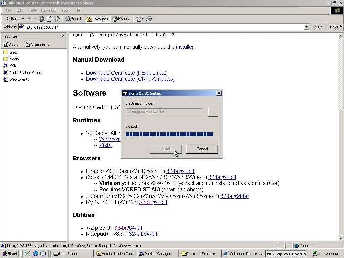Open the Start menu

pyautogui.click(x=10, y=254)
